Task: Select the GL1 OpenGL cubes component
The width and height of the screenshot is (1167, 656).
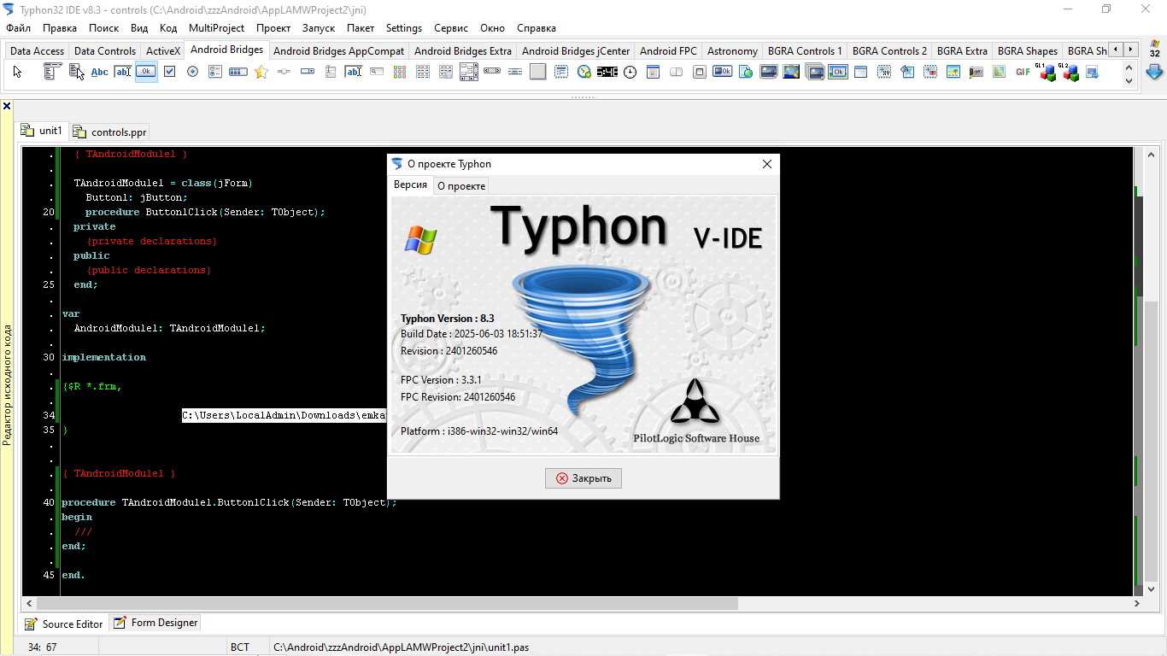Action: pyautogui.click(x=1046, y=72)
